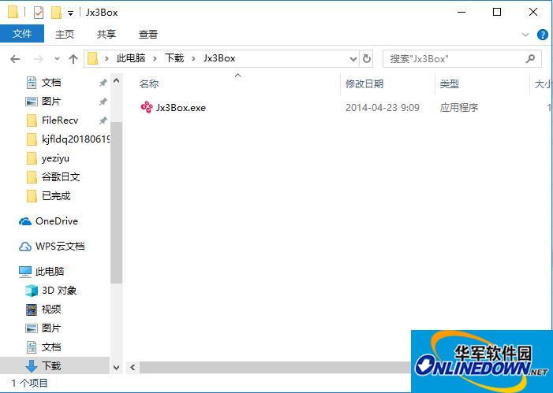Open 文档 under 此电脑 in sidebar
Viewport: 553px width, 393px height.
51,347
